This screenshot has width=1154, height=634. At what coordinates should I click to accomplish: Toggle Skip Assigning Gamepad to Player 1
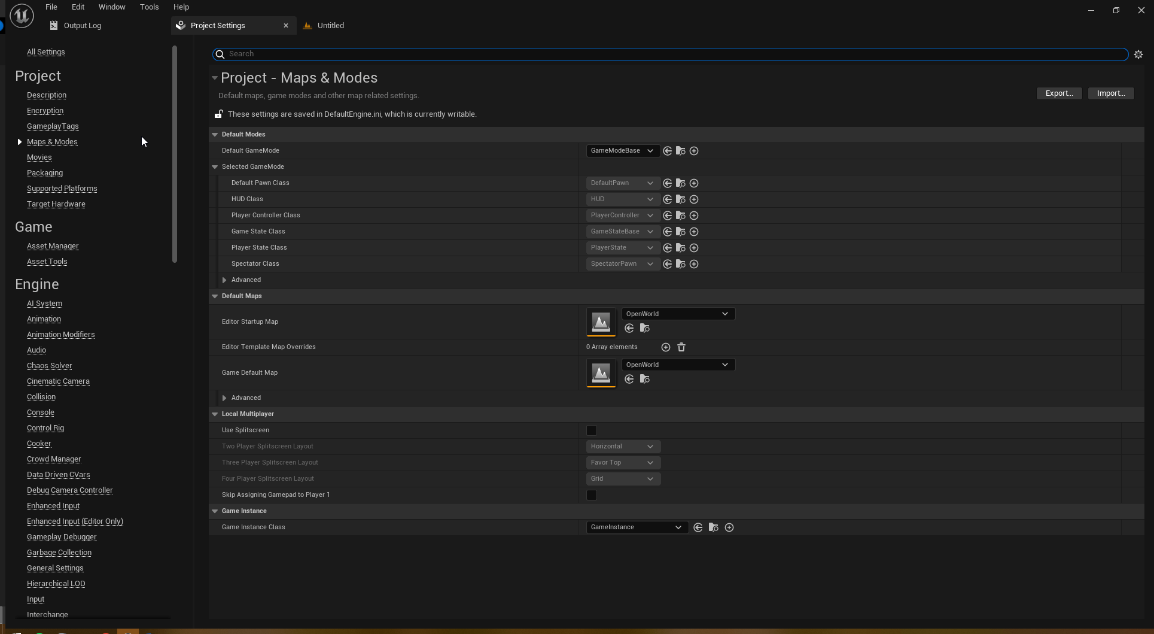pyautogui.click(x=592, y=495)
